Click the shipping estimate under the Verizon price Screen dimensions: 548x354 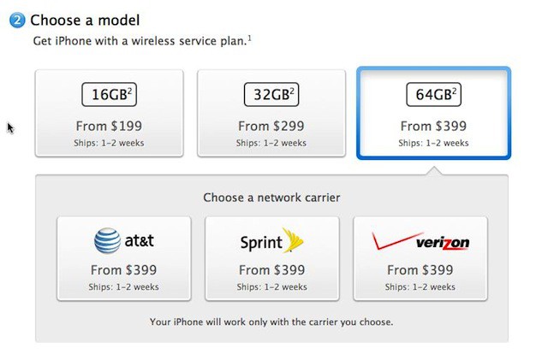[x=420, y=286]
